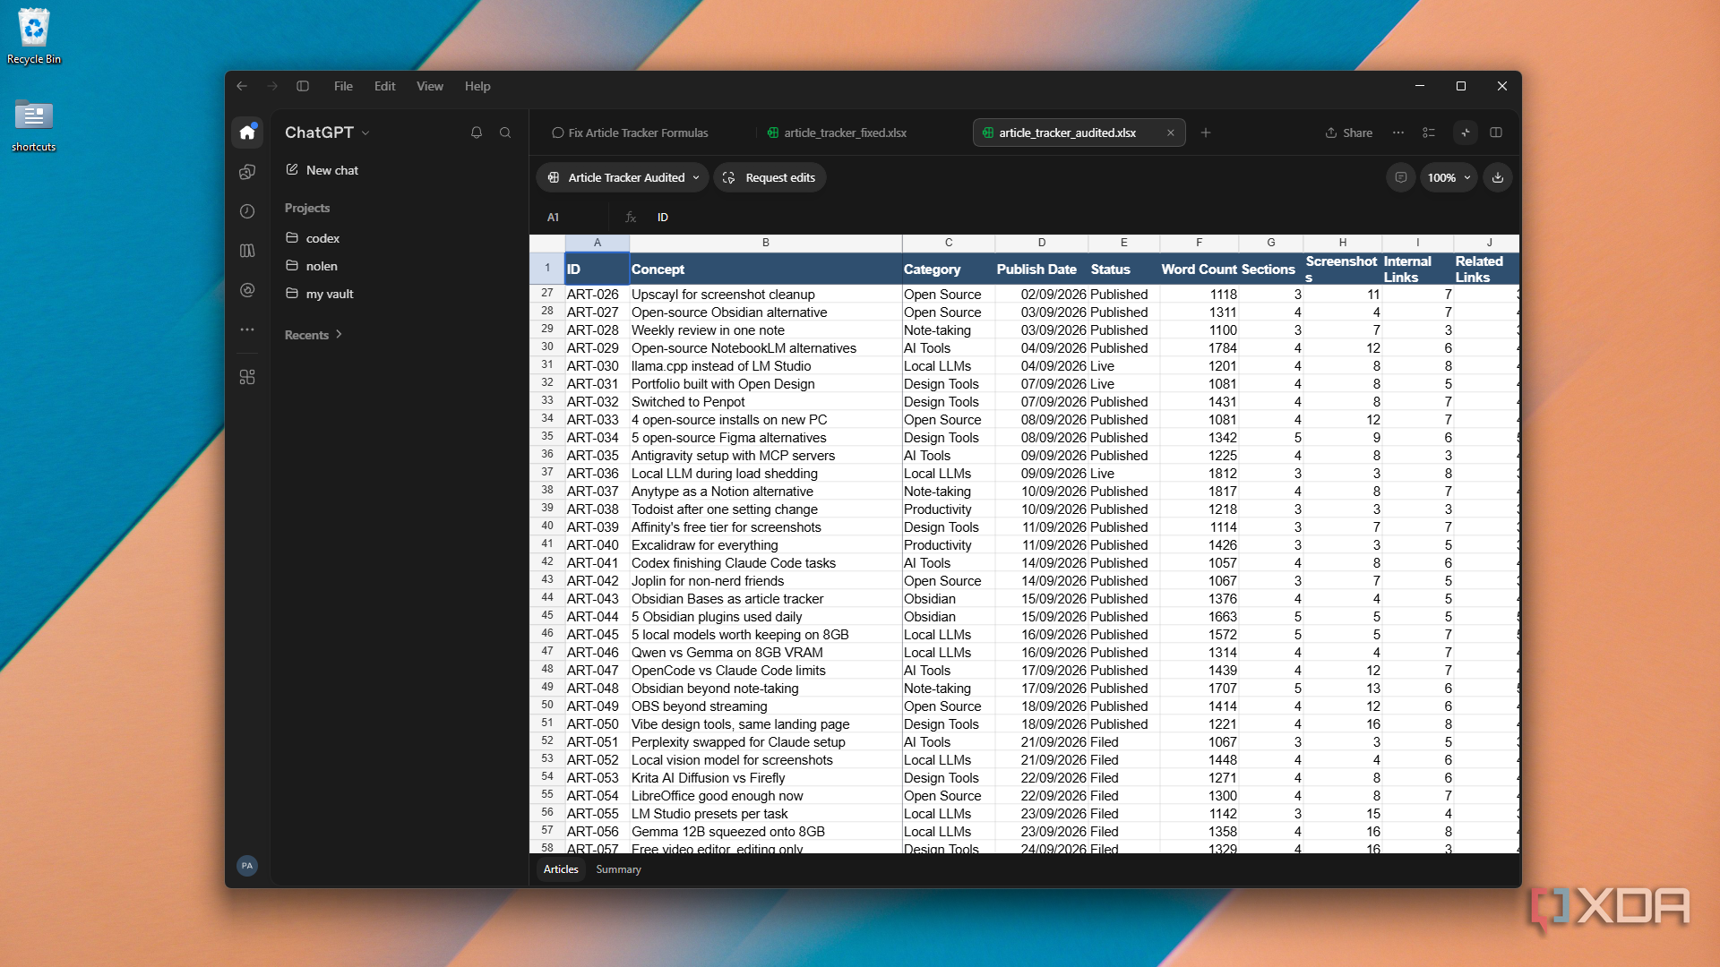Download the spreadsheet with the download icon

tap(1498, 177)
